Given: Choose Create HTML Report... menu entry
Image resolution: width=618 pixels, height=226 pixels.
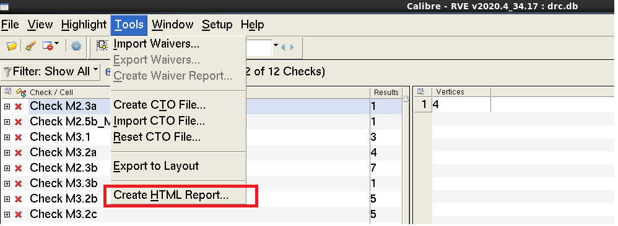Looking at the screenshot, I should point(178,195).
